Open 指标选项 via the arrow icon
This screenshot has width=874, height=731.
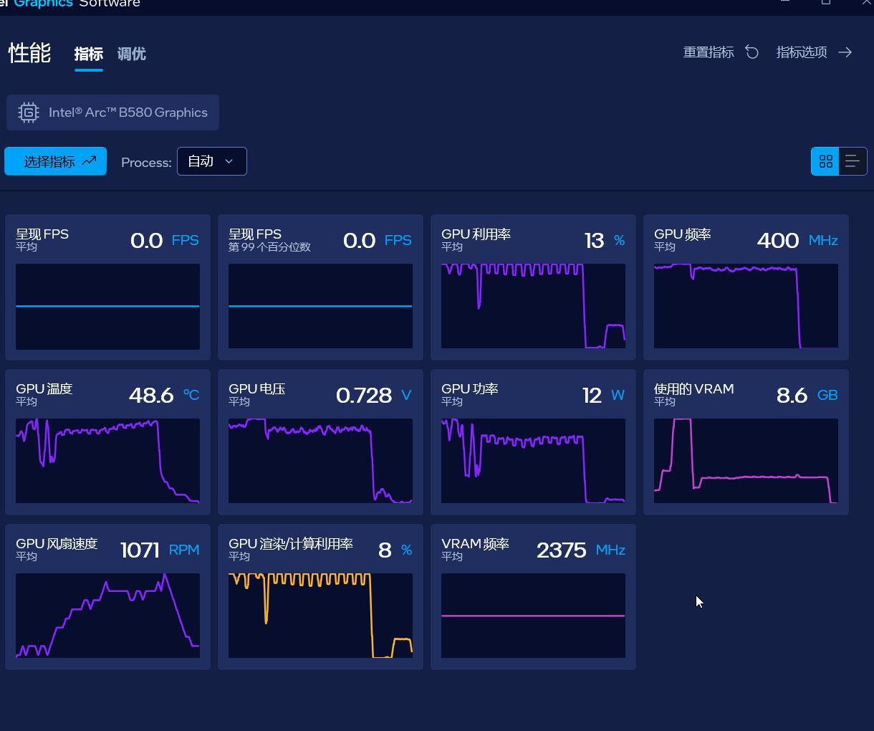[845, 52]
